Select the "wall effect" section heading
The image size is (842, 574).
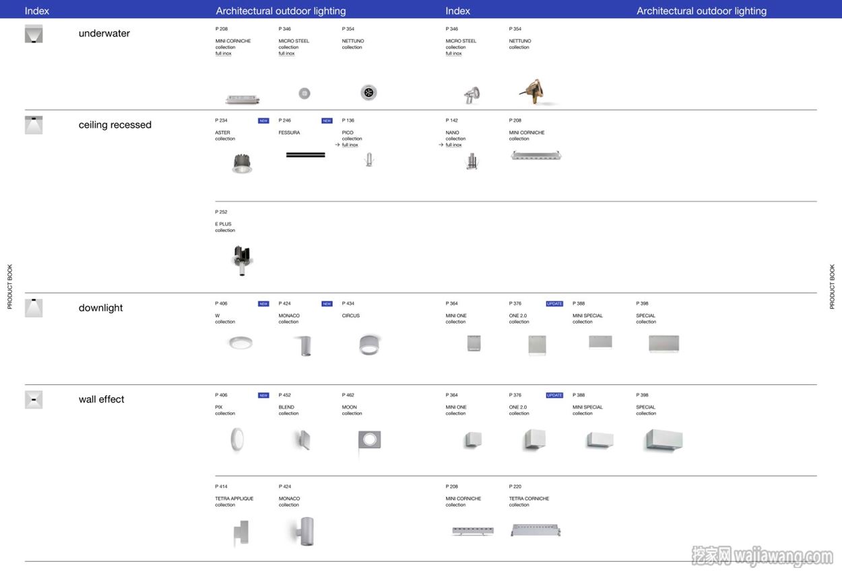tap(102, 400)
